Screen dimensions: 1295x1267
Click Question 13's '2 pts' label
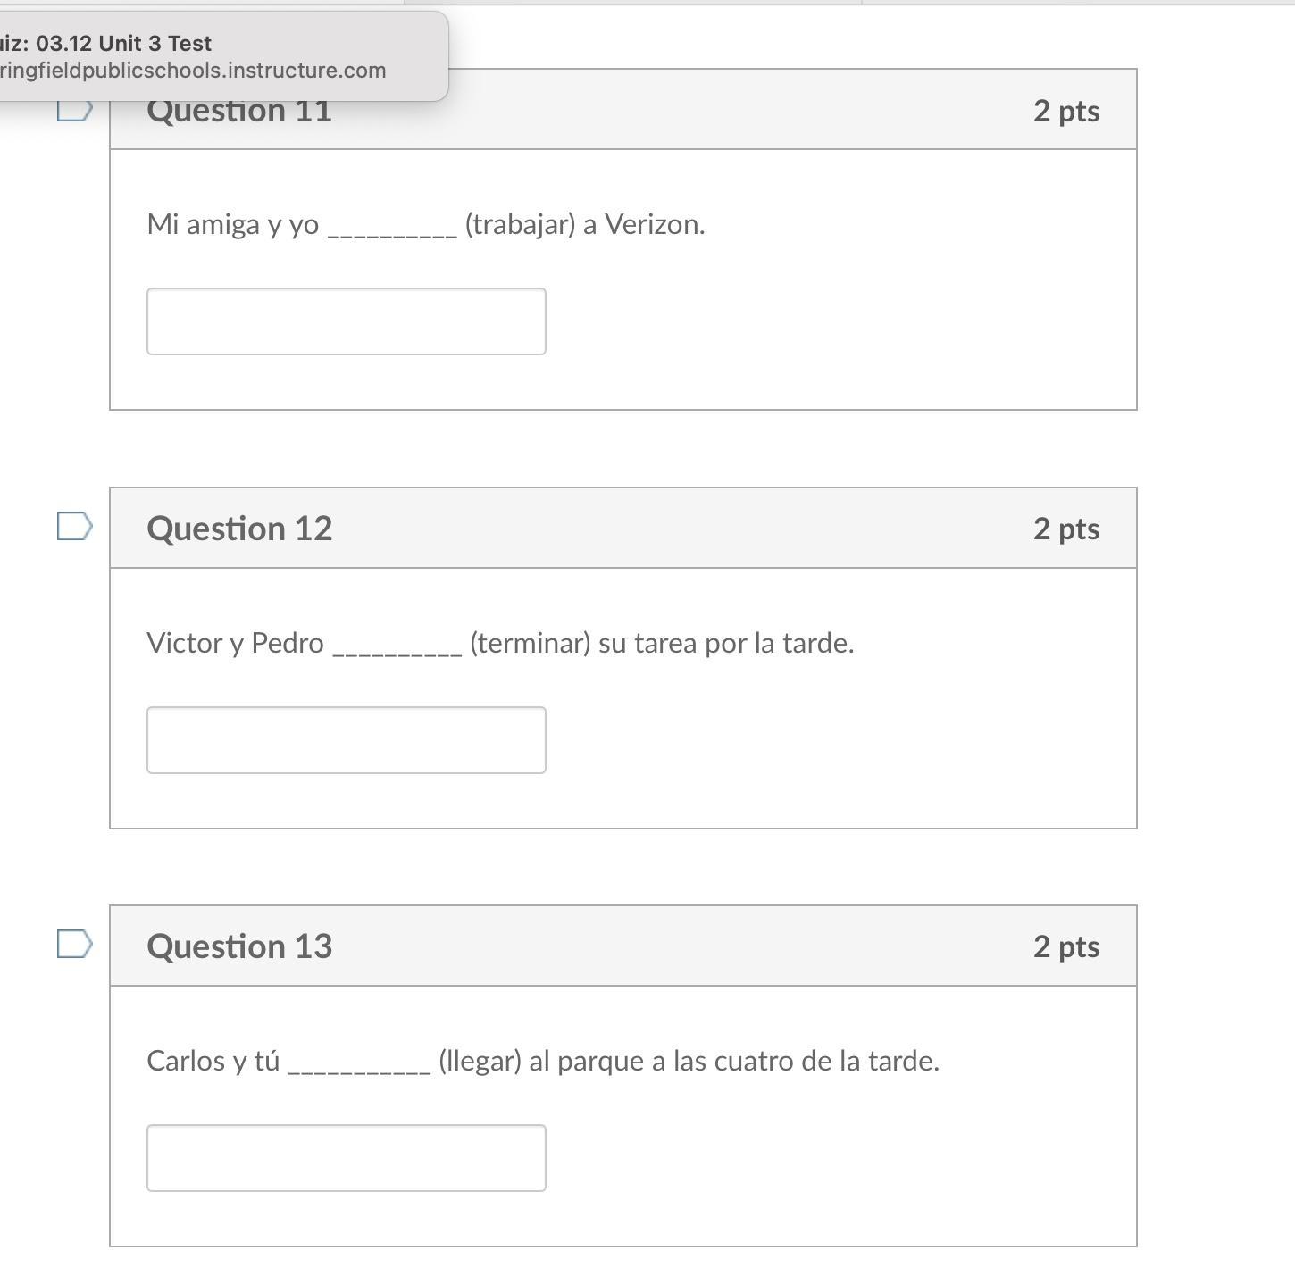[x=1065, y=946]
